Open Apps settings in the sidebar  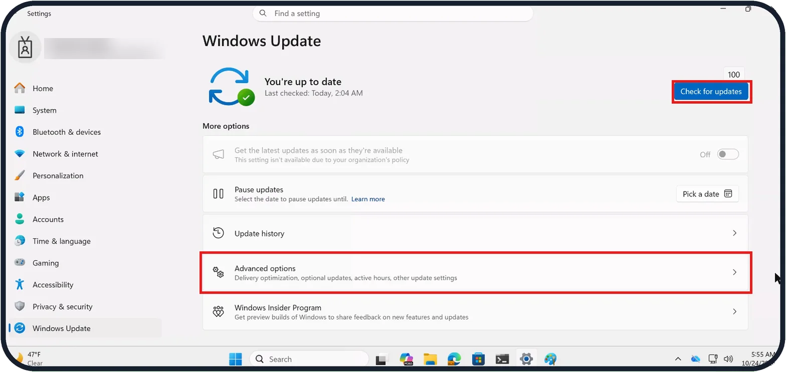(x=85, y=197)
